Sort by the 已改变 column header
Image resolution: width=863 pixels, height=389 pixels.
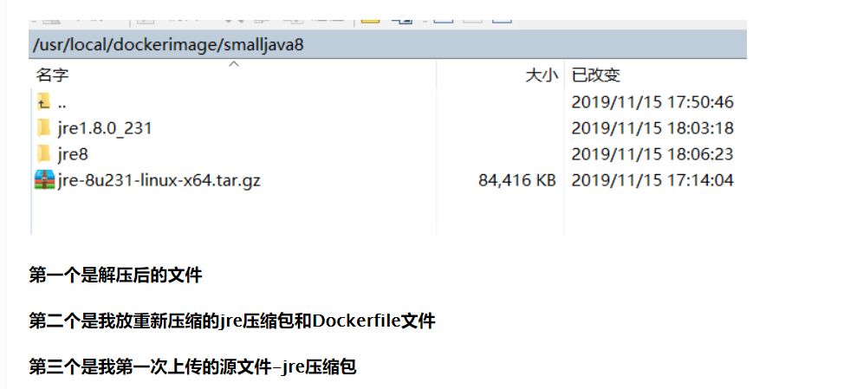[596, 75]
